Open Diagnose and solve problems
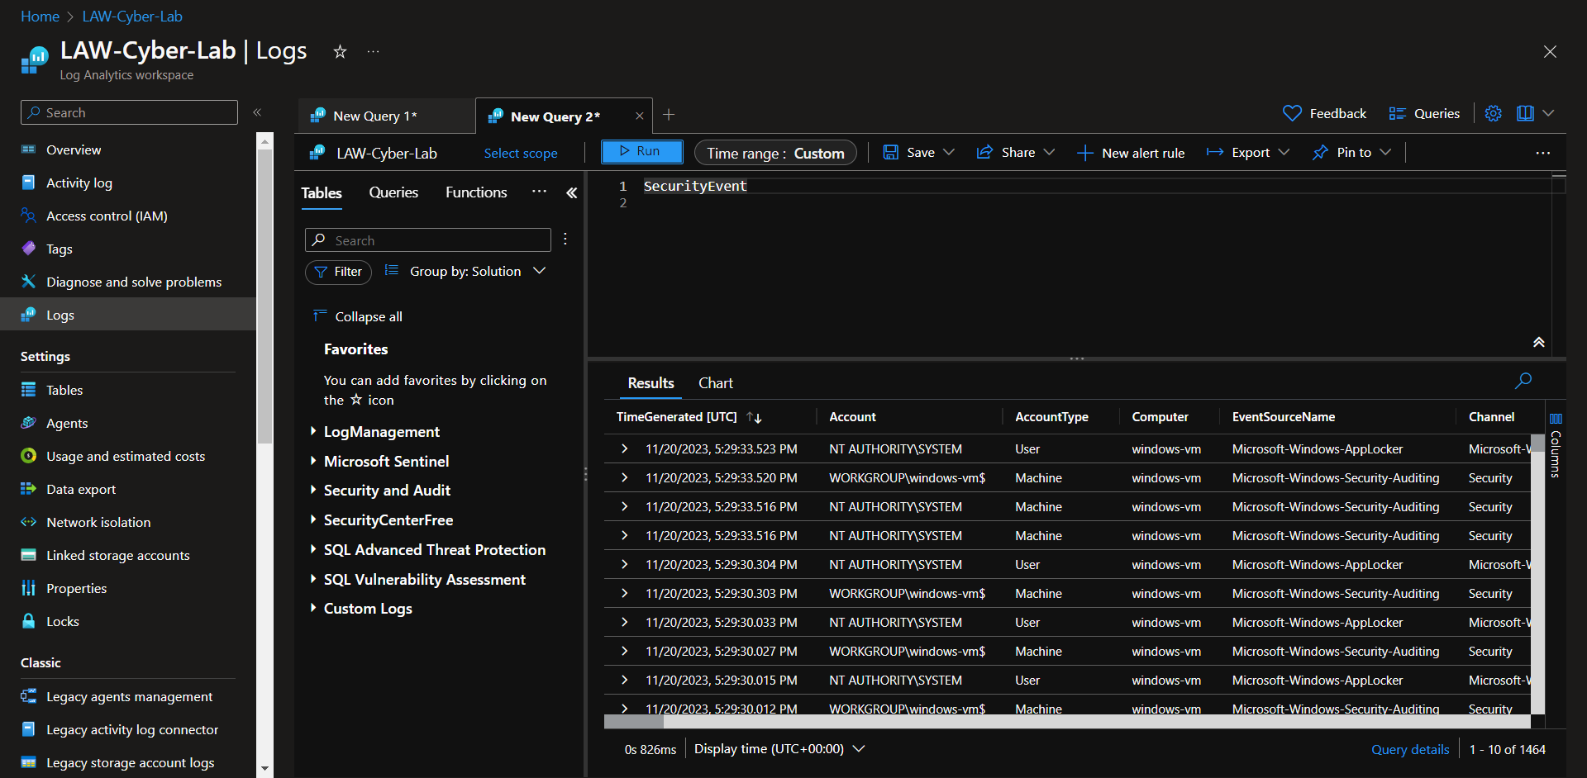The width and height of the screenshot is (1587, 778). [134, 282]
